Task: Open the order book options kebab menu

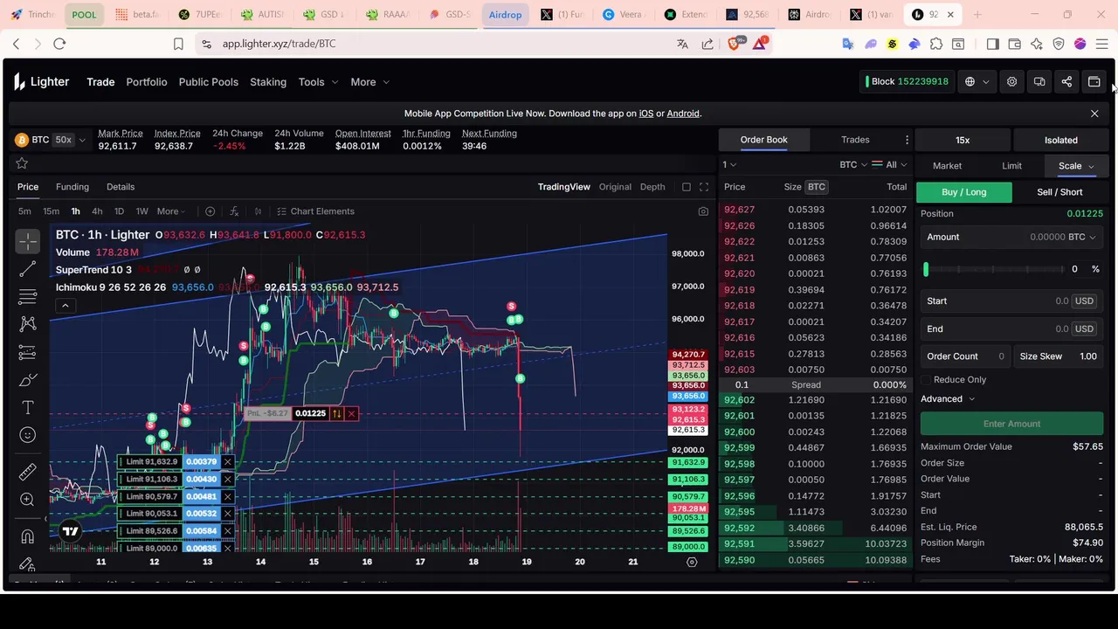Action: click(x=907, y=140)
